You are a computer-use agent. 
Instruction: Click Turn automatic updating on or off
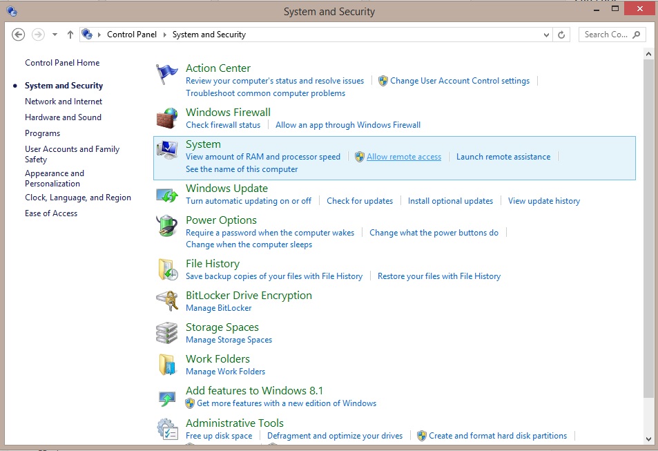[249, 201]
